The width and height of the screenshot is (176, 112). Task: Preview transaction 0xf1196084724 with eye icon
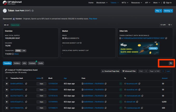tap(7, 108)
